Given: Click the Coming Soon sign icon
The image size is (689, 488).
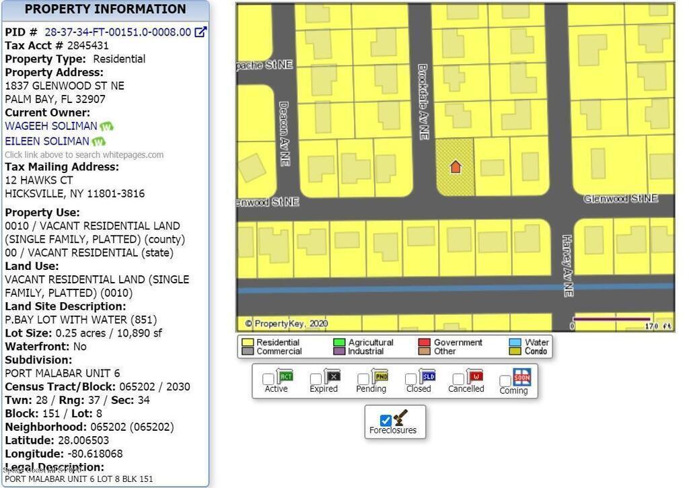Looking at the screenshot, I should [522, 376].
